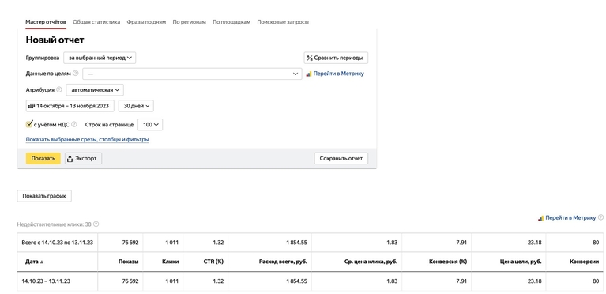This screenshot has height=294, width=606.
Task: Click the yellow Показать button
Action: (x=43, y=159)
